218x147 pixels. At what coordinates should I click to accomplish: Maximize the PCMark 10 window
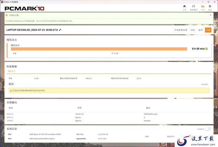(209, 2)
